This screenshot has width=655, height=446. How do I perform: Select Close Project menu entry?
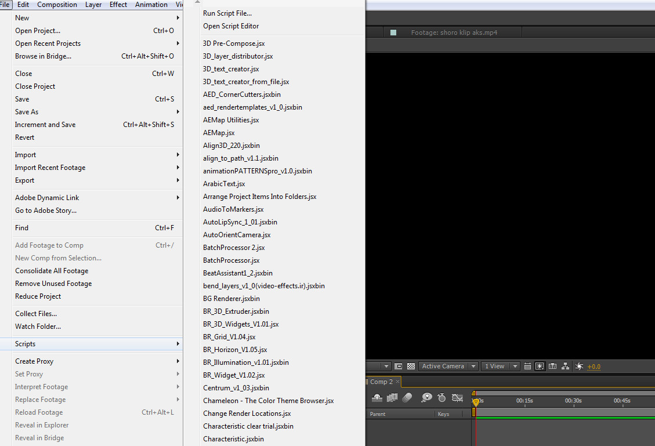pyautogui.click(x=97, y=86)
